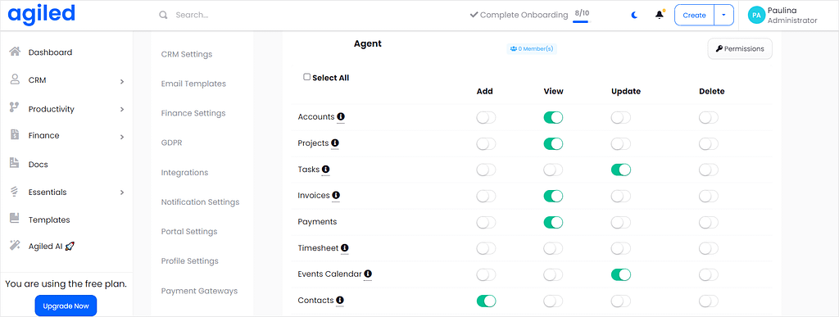Disable Update permission for Events Calendar
The width and height of the screenshot is (839, 317).
click(x=621, y=274)
